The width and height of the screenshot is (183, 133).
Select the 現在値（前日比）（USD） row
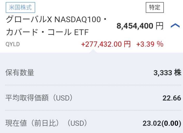(93, 123)
